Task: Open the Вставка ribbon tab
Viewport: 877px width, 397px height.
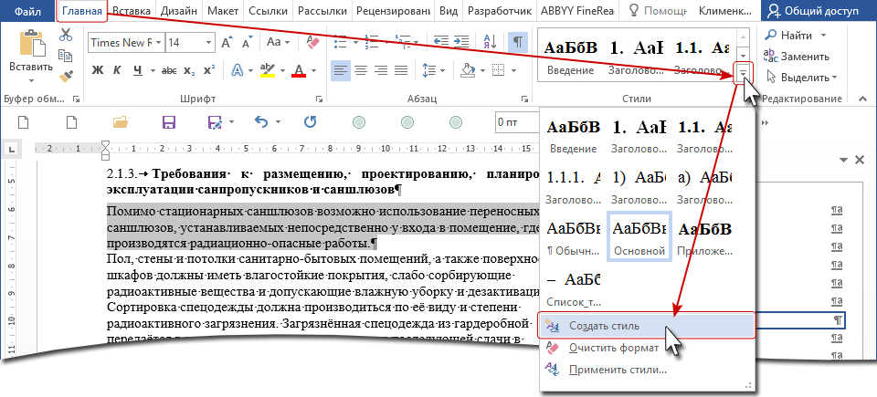Action: click(x=131, y=11)
